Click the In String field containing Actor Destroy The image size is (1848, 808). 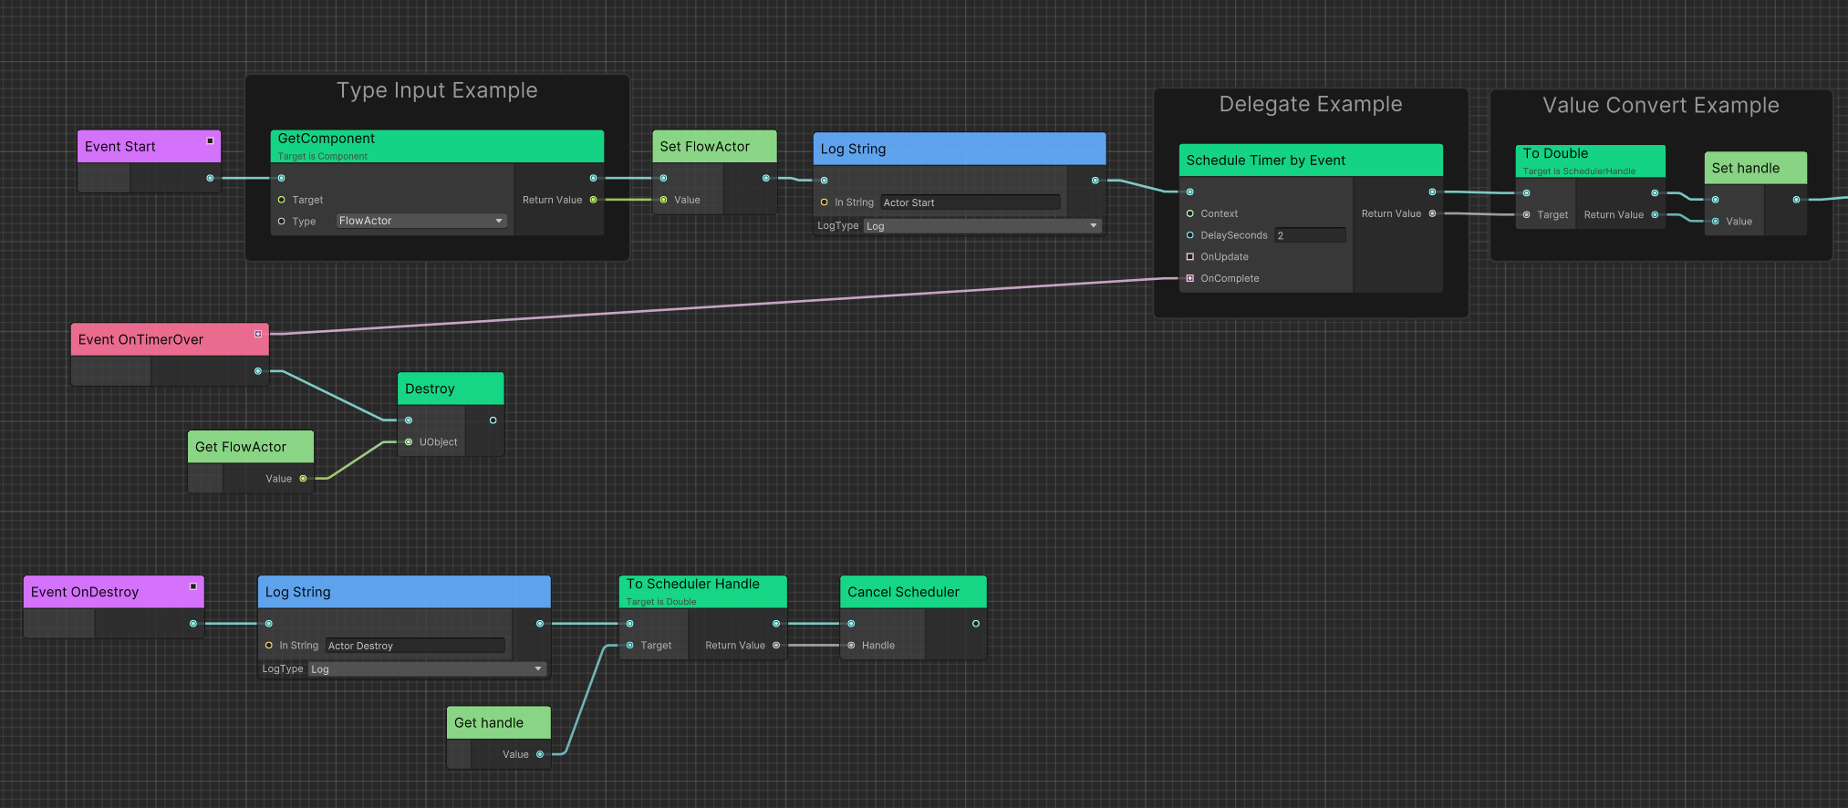click(x=414, y=646)
